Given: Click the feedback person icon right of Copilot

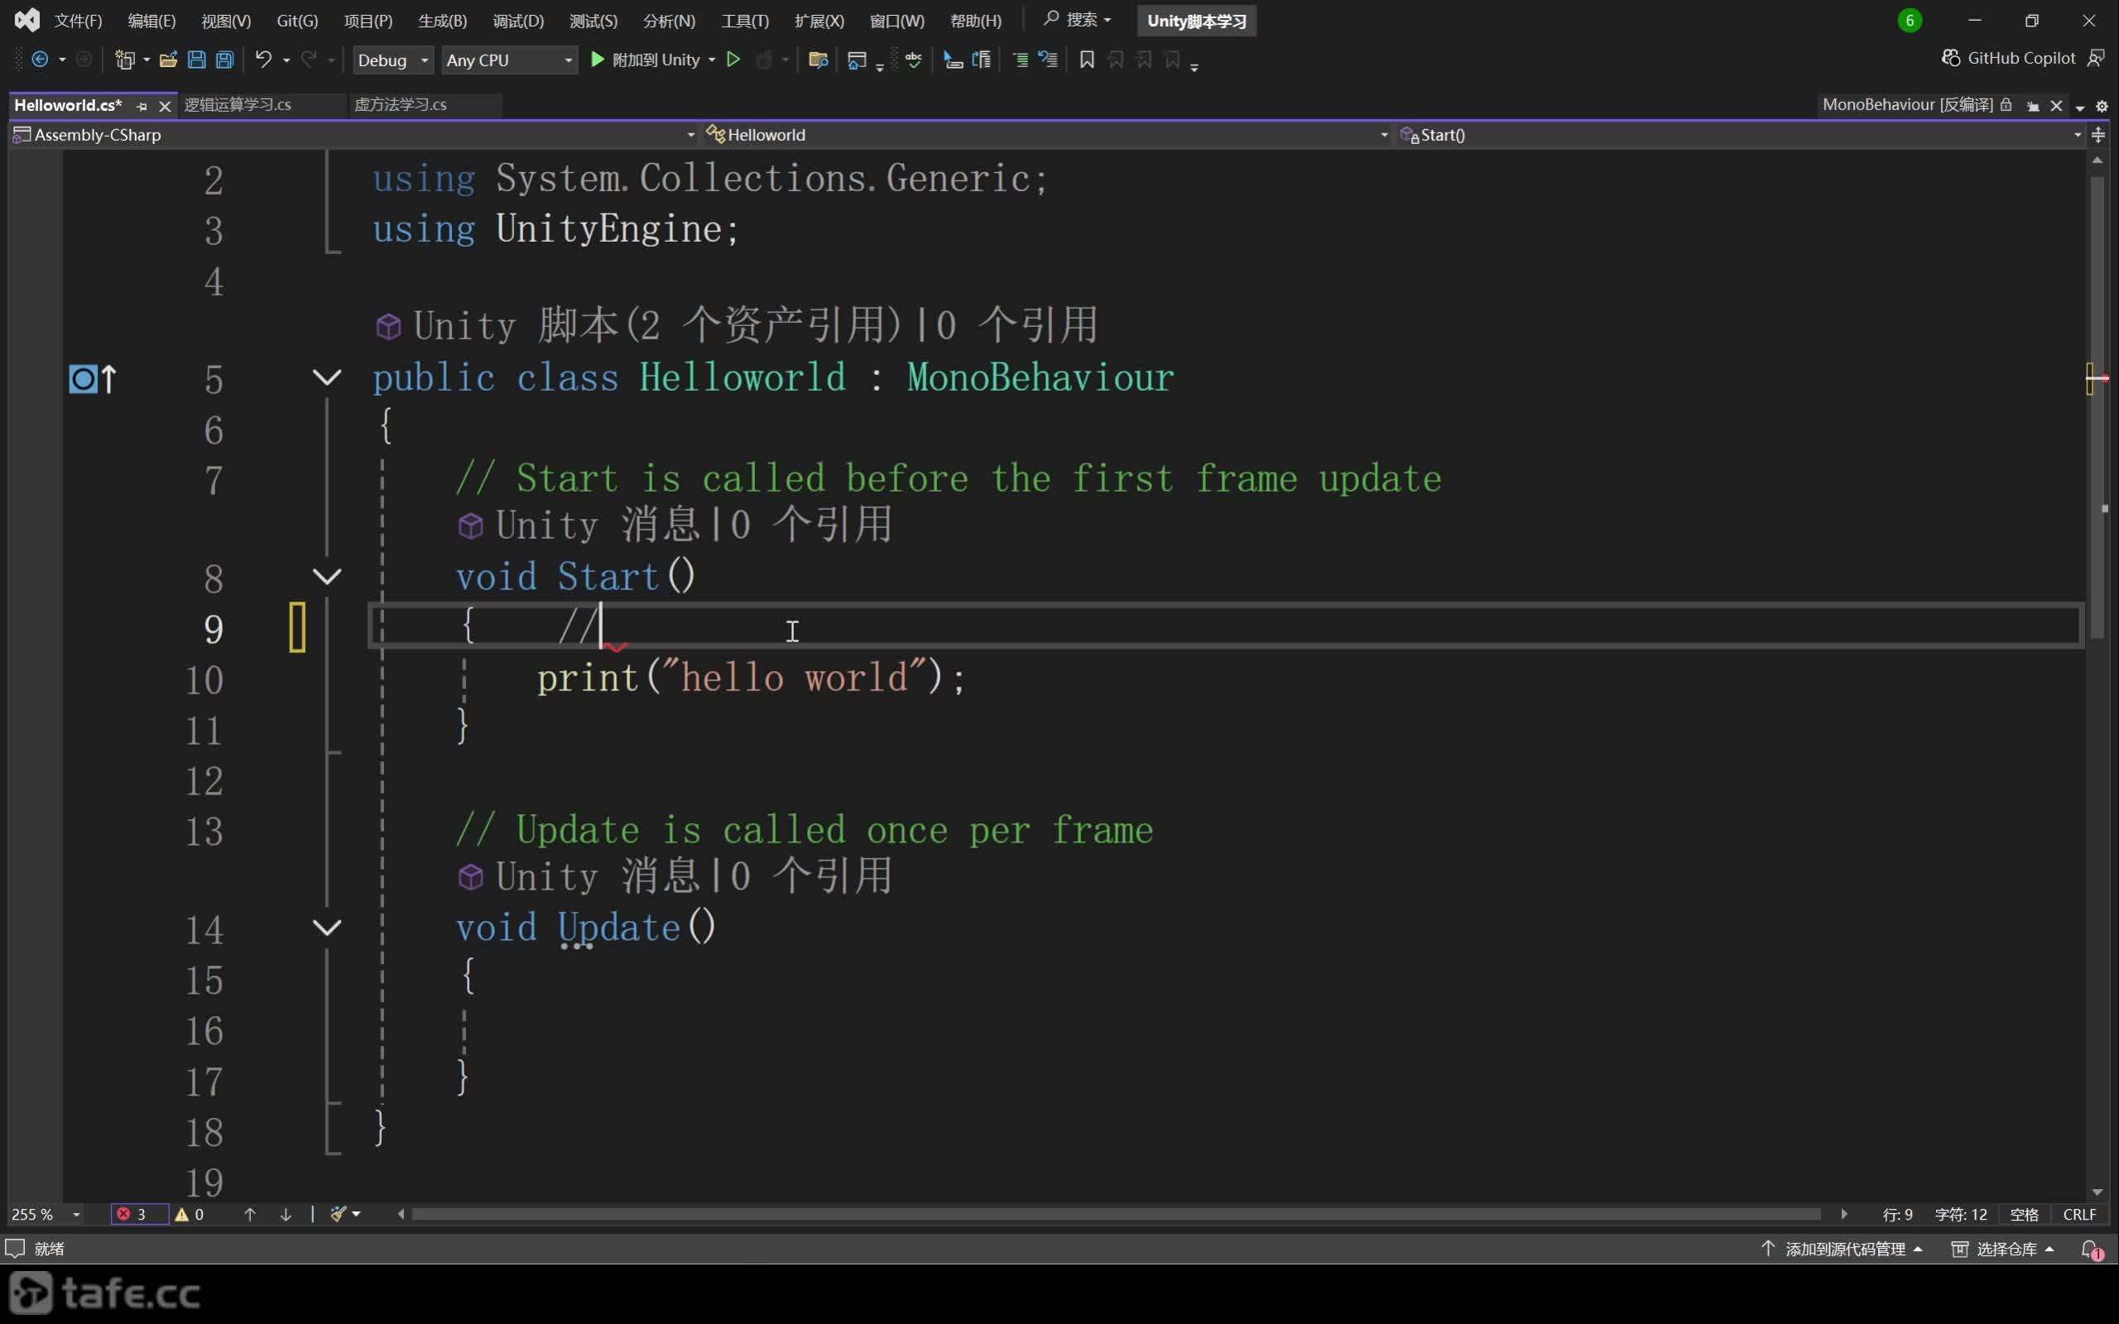Looking at the screenshot, I should [2095, 58].
